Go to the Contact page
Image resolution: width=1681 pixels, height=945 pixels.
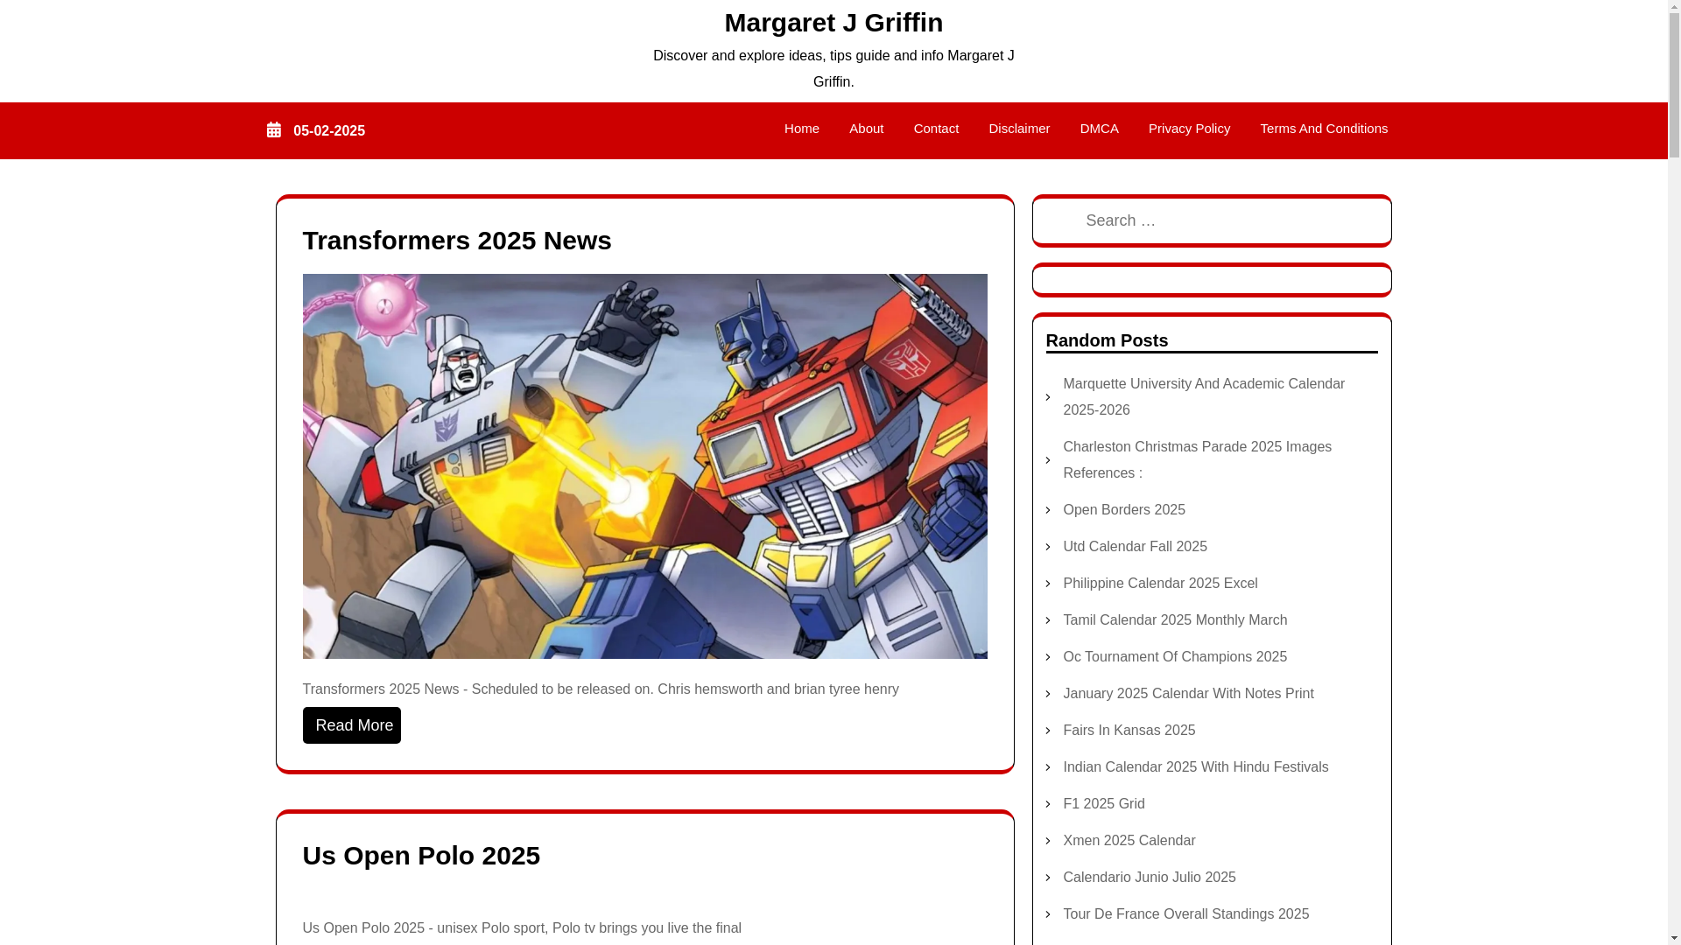[x=936, y=129]
